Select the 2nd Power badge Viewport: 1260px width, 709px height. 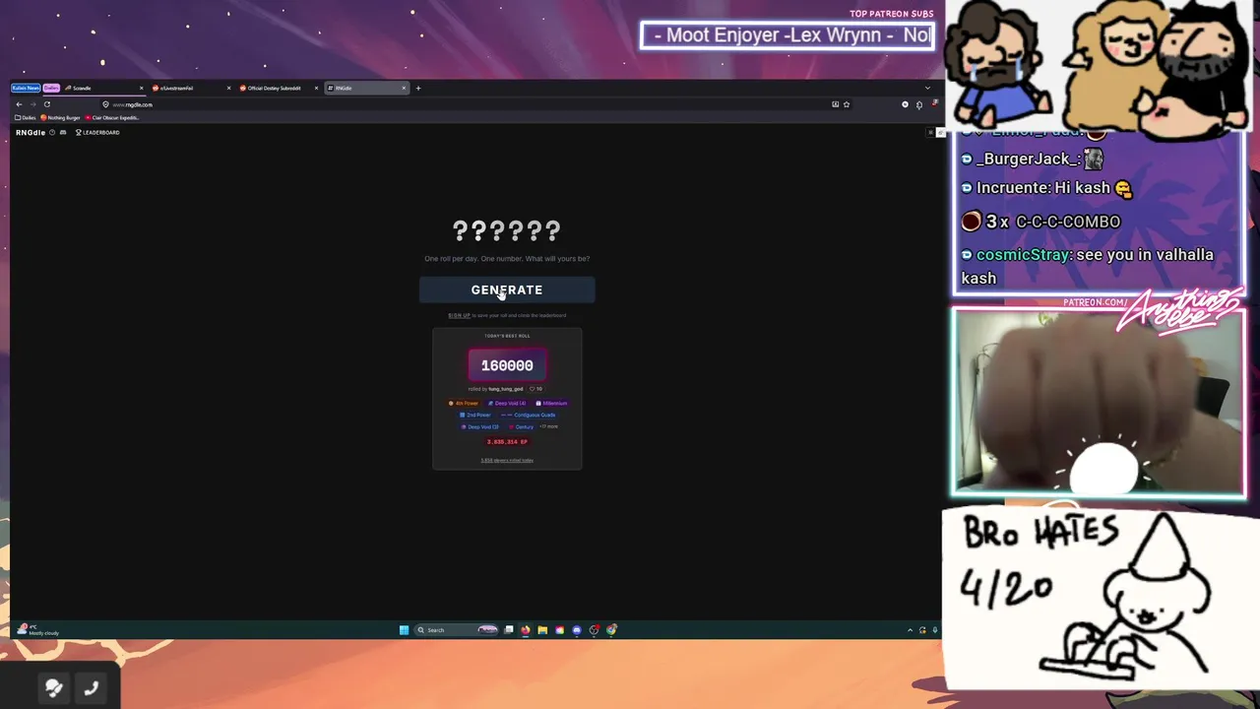tap(474, 415)
